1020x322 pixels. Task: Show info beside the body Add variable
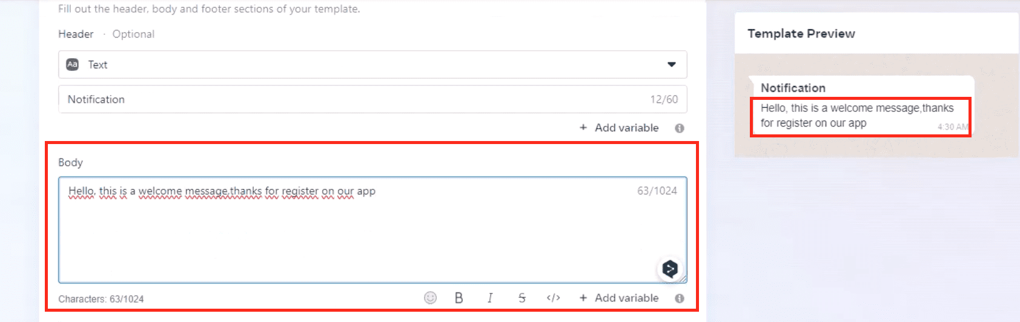tap(680, 298)
